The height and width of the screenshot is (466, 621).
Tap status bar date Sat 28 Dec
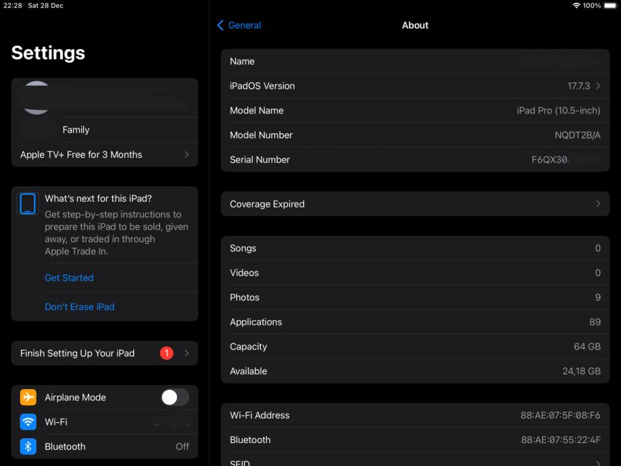pos(45,5)
